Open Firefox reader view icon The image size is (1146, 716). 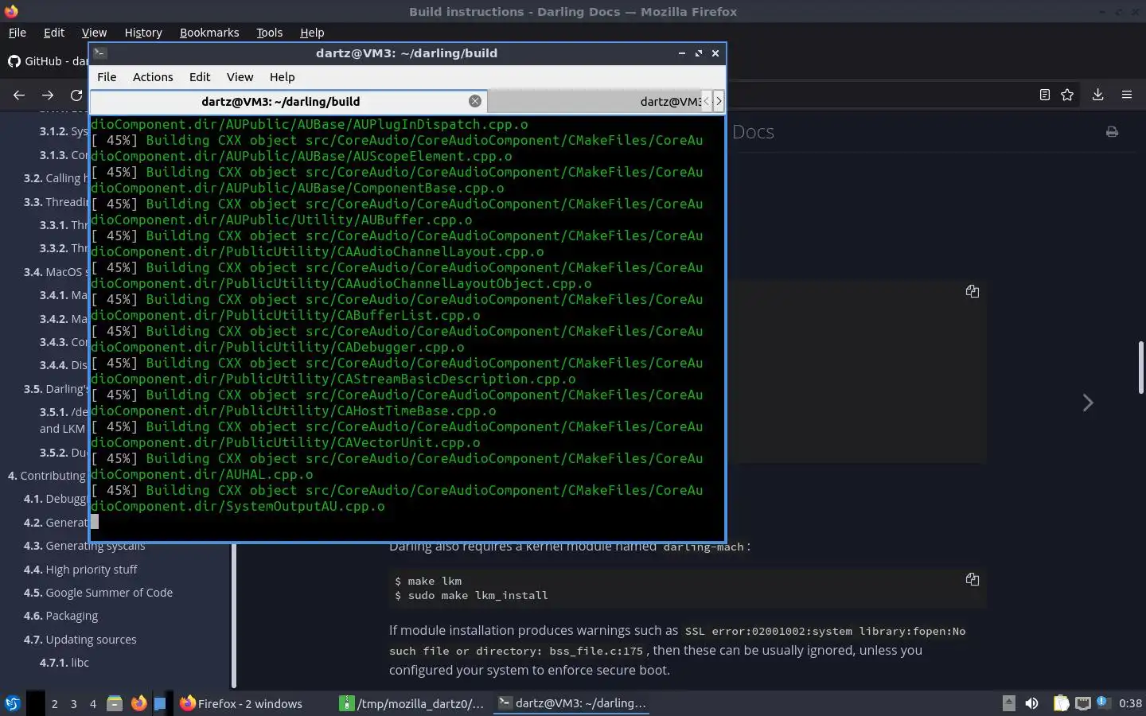(1045, 95)
